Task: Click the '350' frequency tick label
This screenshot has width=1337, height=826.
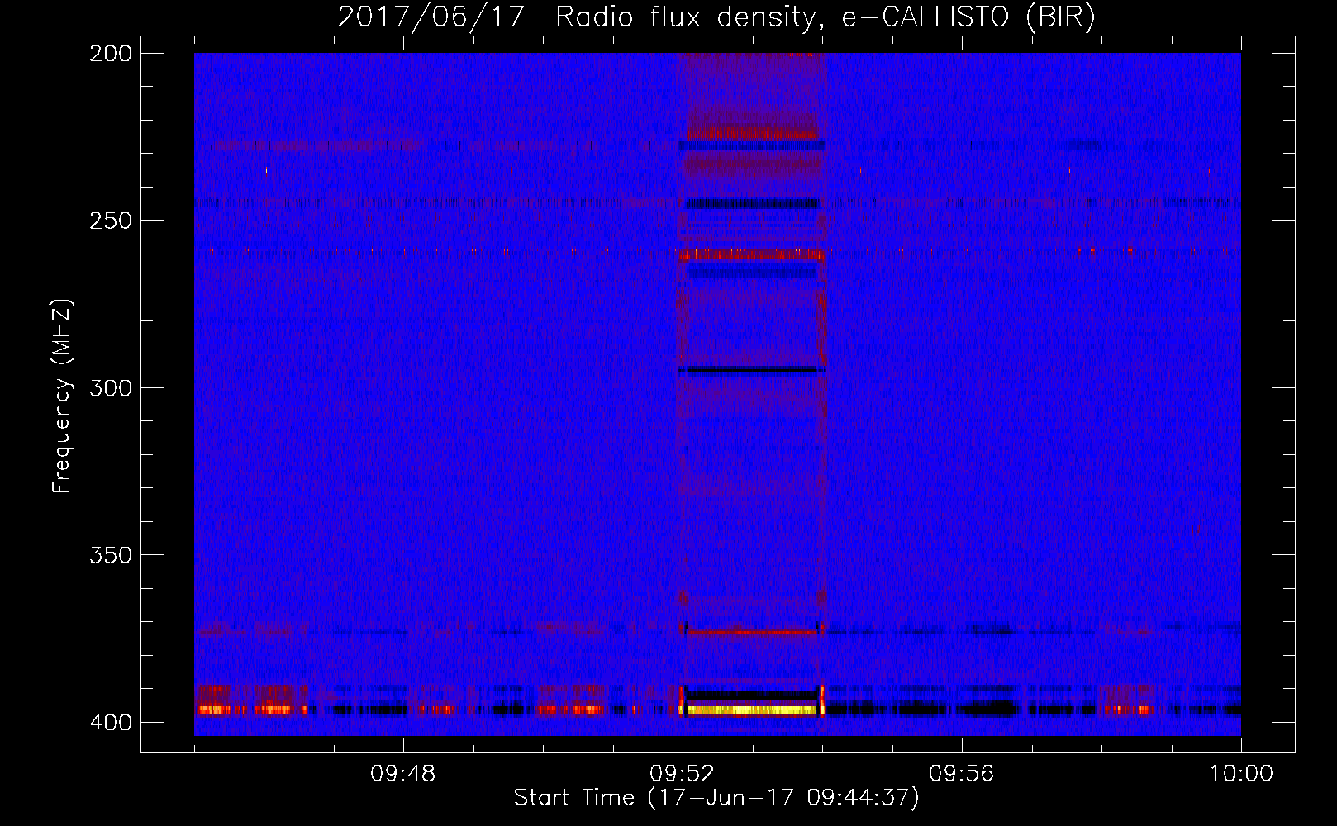Action: [x=110, y=554]
